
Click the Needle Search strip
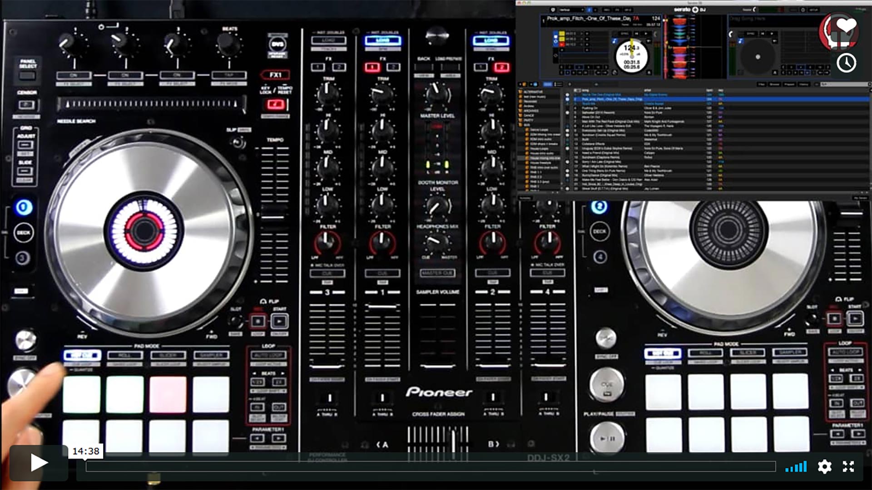(x=151, y=104)
